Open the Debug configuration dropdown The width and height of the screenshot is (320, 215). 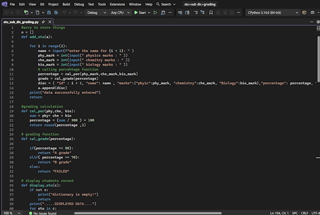point(96,13)
